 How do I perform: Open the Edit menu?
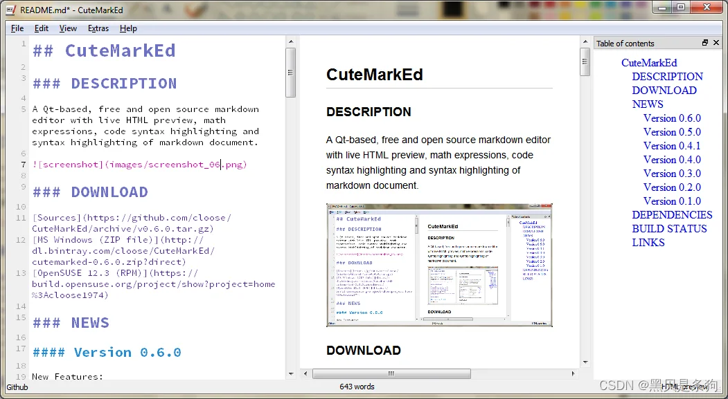coord(42,28)
